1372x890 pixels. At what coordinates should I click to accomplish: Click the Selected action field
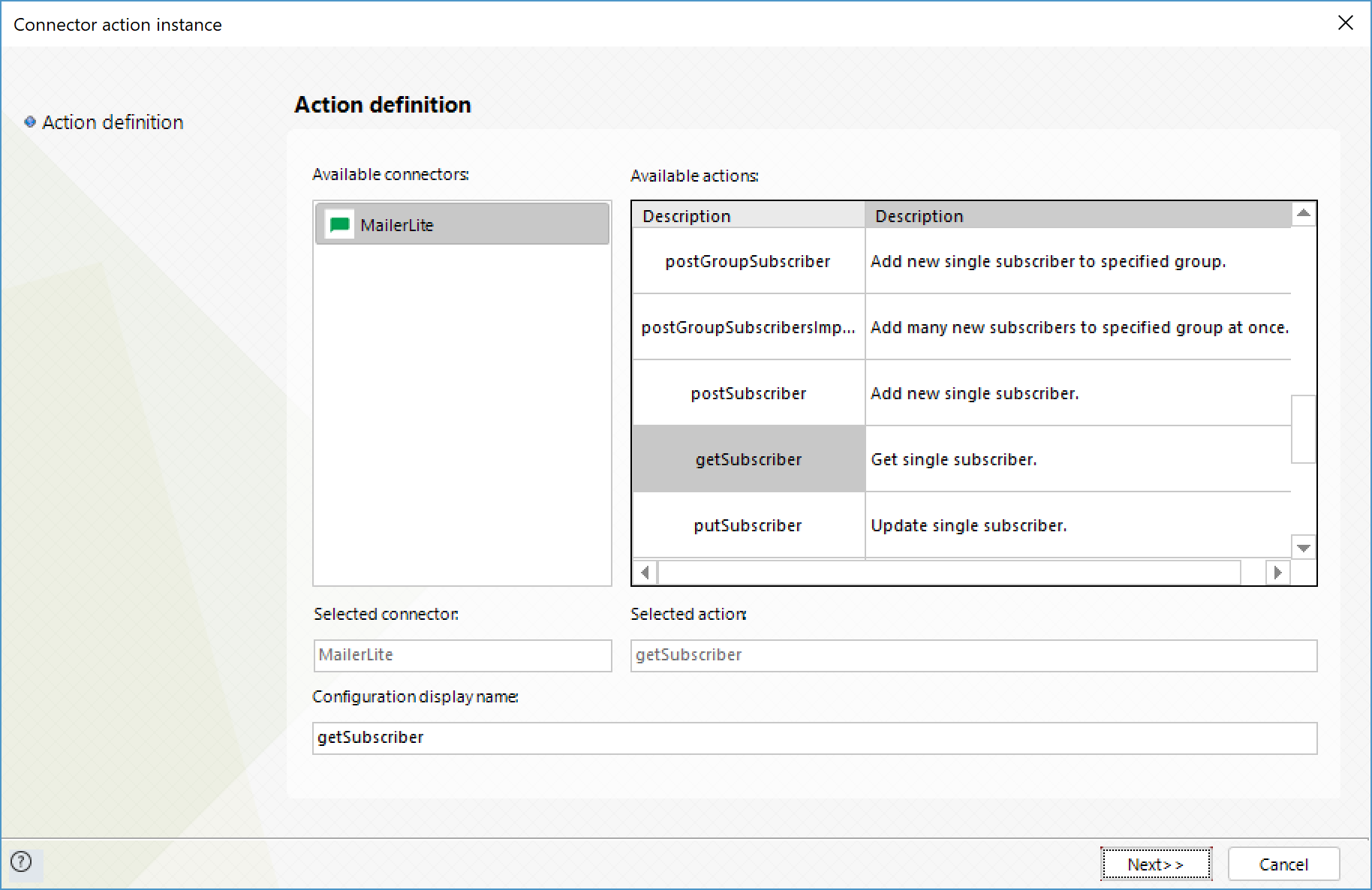[973, 655]
